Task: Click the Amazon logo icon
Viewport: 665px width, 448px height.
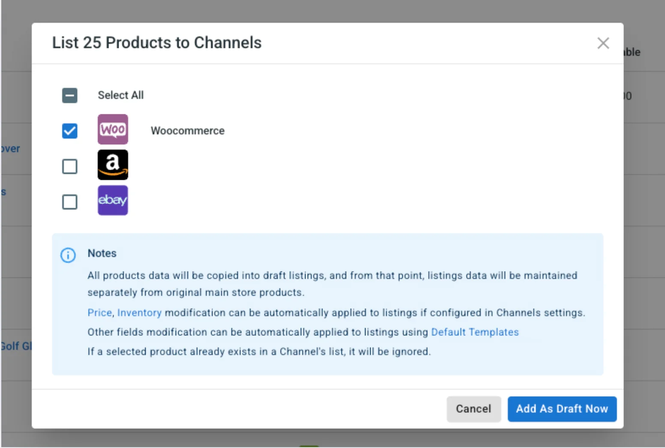Action: pos(113,165)
